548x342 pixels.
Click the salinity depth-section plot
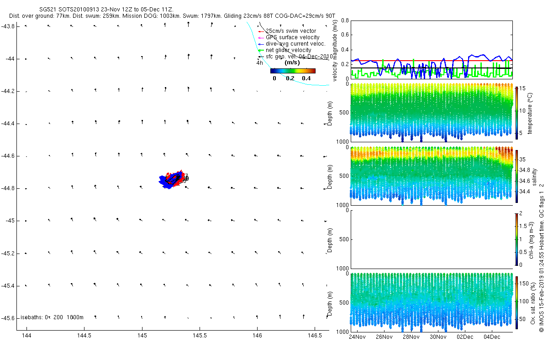(431, 176)
